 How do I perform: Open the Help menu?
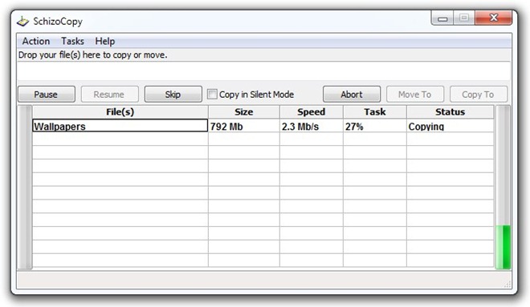(x=104, y=41)
